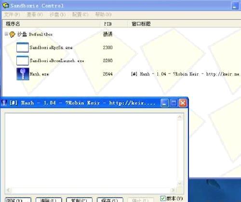Select the 沙盘 DefaultBox row text
This screenshot has width=241, height=202.
35,34
